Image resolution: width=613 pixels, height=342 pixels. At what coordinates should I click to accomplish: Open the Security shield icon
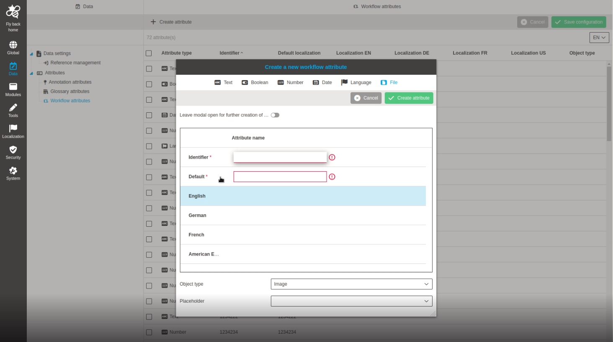(x=13, y=149)
